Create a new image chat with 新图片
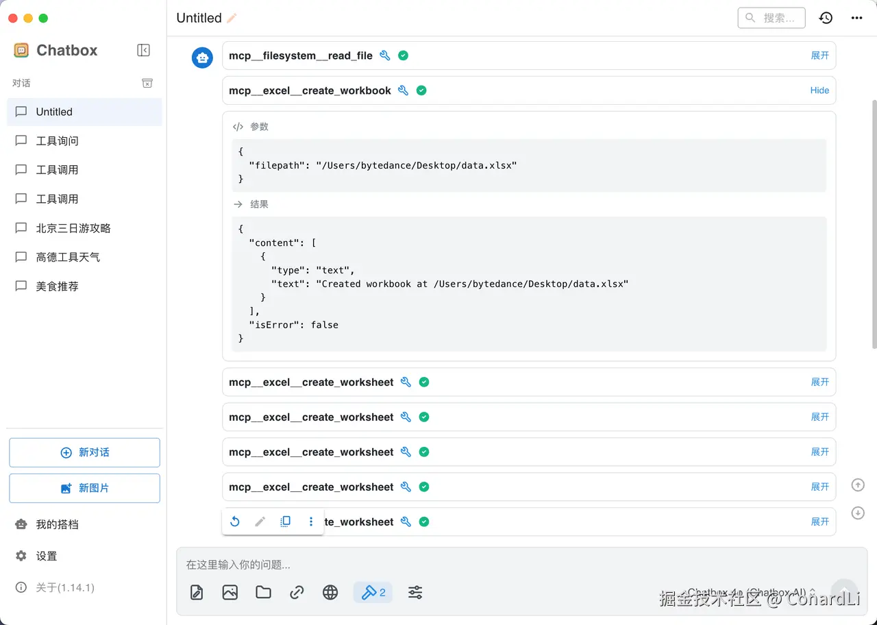 [84, 488]
